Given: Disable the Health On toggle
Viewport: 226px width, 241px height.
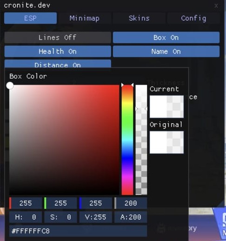Looking at the screenshot, I should tap(58, 51).
